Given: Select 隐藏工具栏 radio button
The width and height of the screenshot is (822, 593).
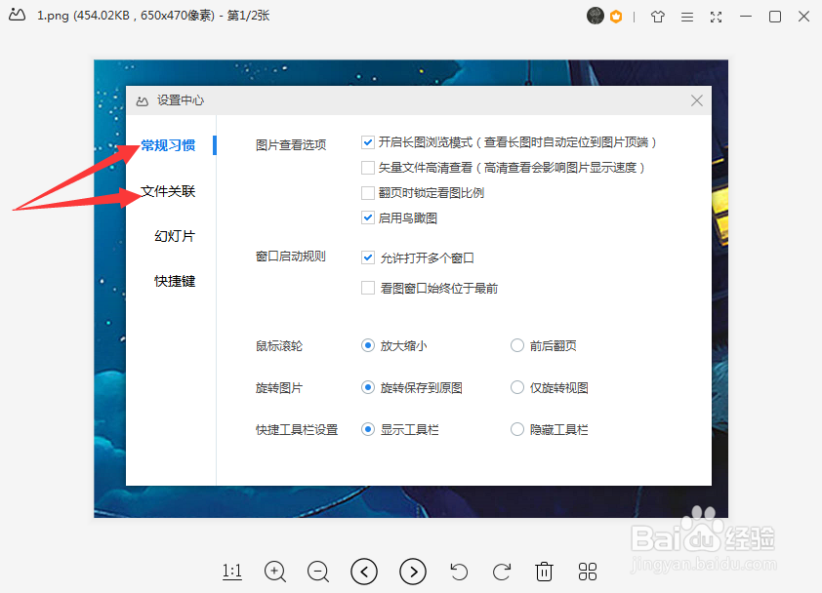Looking at the screenshot, I should click(x=517, y=429).
